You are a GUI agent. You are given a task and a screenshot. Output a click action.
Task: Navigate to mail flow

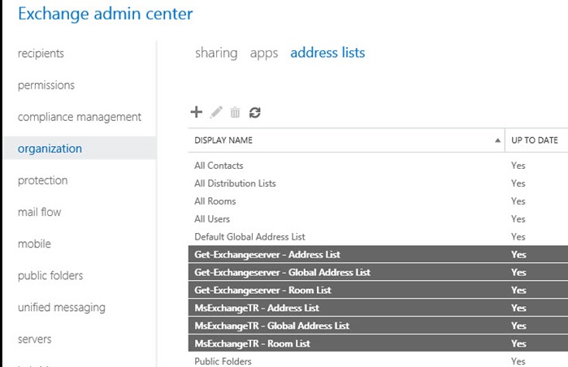(x=40, y=212)
